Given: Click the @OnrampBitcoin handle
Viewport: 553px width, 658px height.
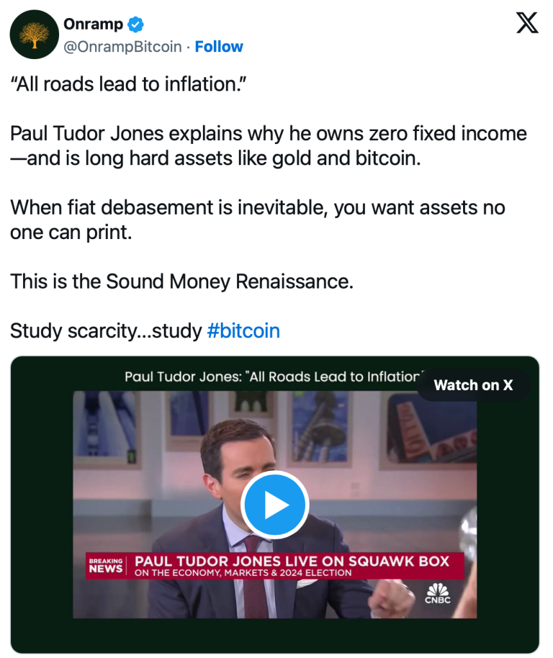Looking at the screenshot, I should [122, 47].
